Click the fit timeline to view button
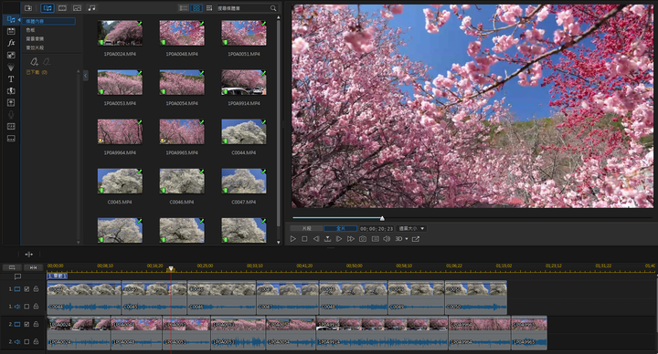Screen dimensions: 658x354 tap(33, 267)
